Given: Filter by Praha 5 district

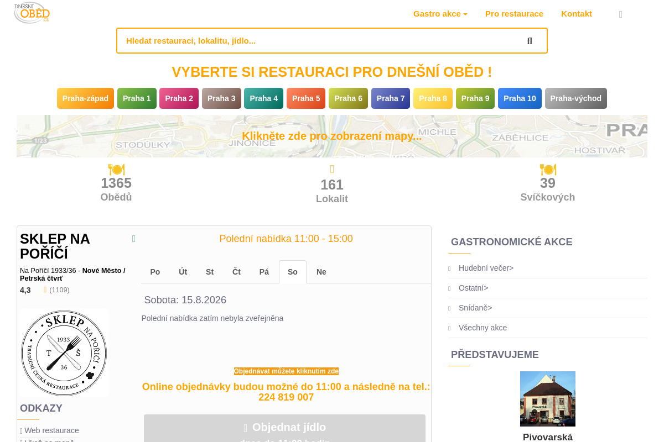Looking at the screenshot, I should 306,98.
